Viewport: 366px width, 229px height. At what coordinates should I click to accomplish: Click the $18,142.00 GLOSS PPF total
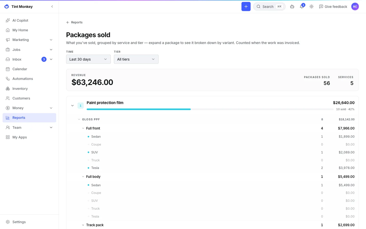[x=347, y=119]
